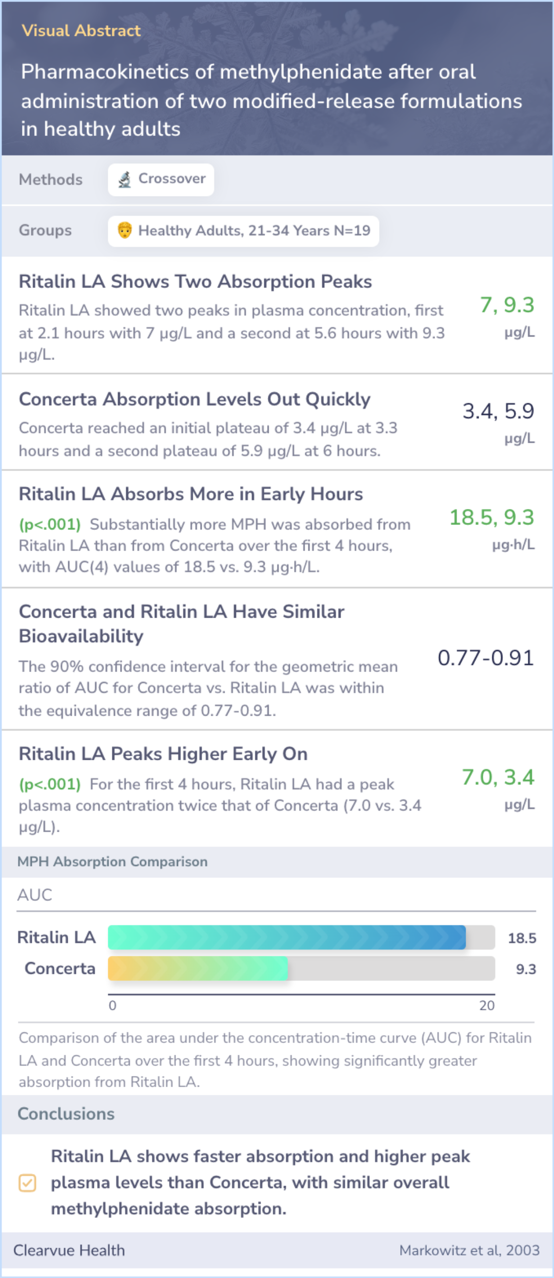Viewport: 554px width, 1278px height.
Task: Click the Ritalin LA AUC progress bar
Action: click(302, 937)
